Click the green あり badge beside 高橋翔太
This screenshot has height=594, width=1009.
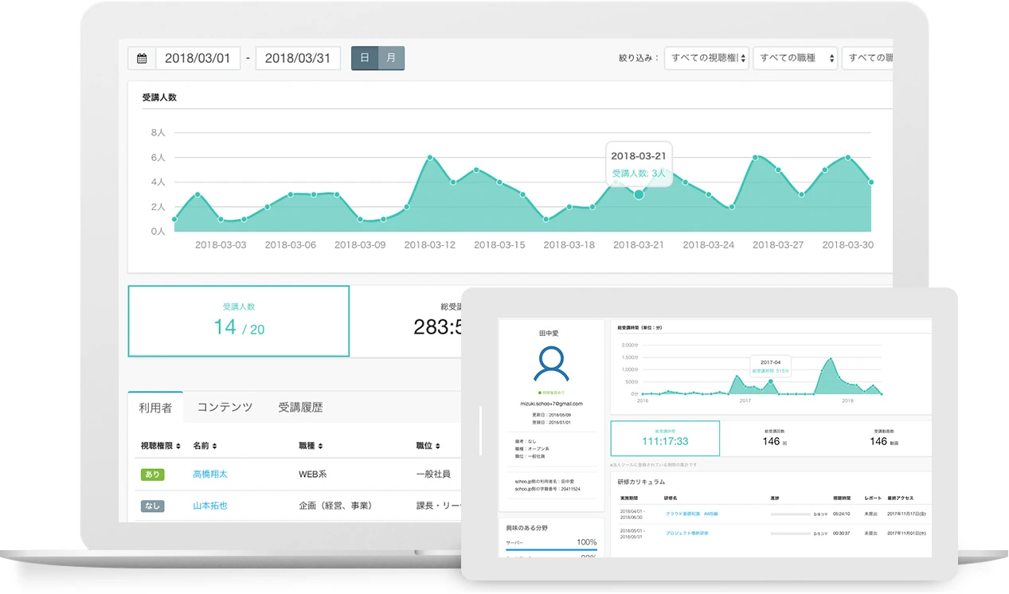pyautogui.click(x=152, y=475)
